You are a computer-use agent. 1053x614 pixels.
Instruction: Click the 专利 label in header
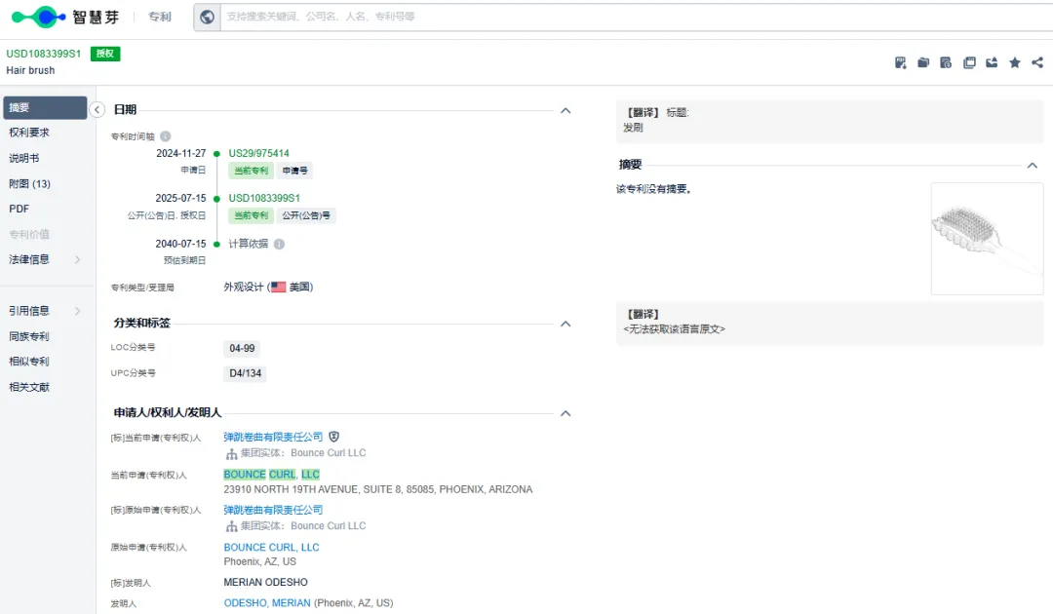pyautogui.click(x=160, y=17)
